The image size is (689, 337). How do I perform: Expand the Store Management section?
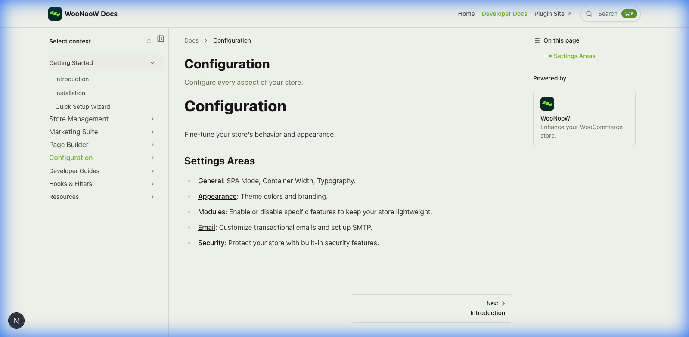point(152,119)
